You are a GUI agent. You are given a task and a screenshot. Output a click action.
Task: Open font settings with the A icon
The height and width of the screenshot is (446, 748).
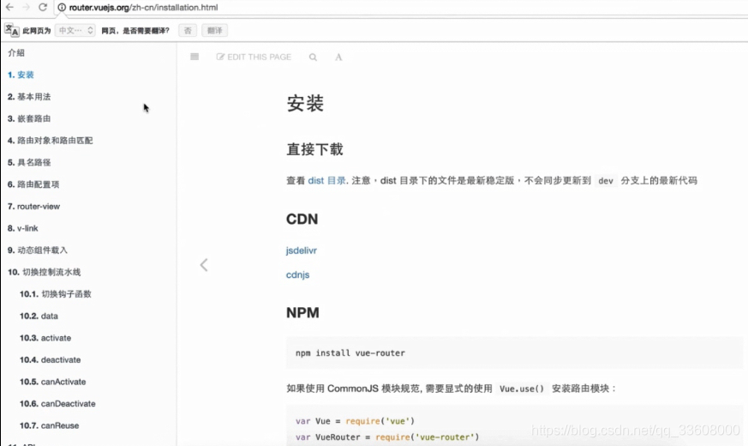(x=338, y=57)
